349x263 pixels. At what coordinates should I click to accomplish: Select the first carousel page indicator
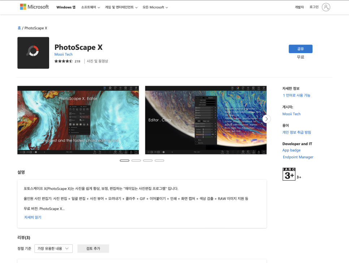[124, 160]
